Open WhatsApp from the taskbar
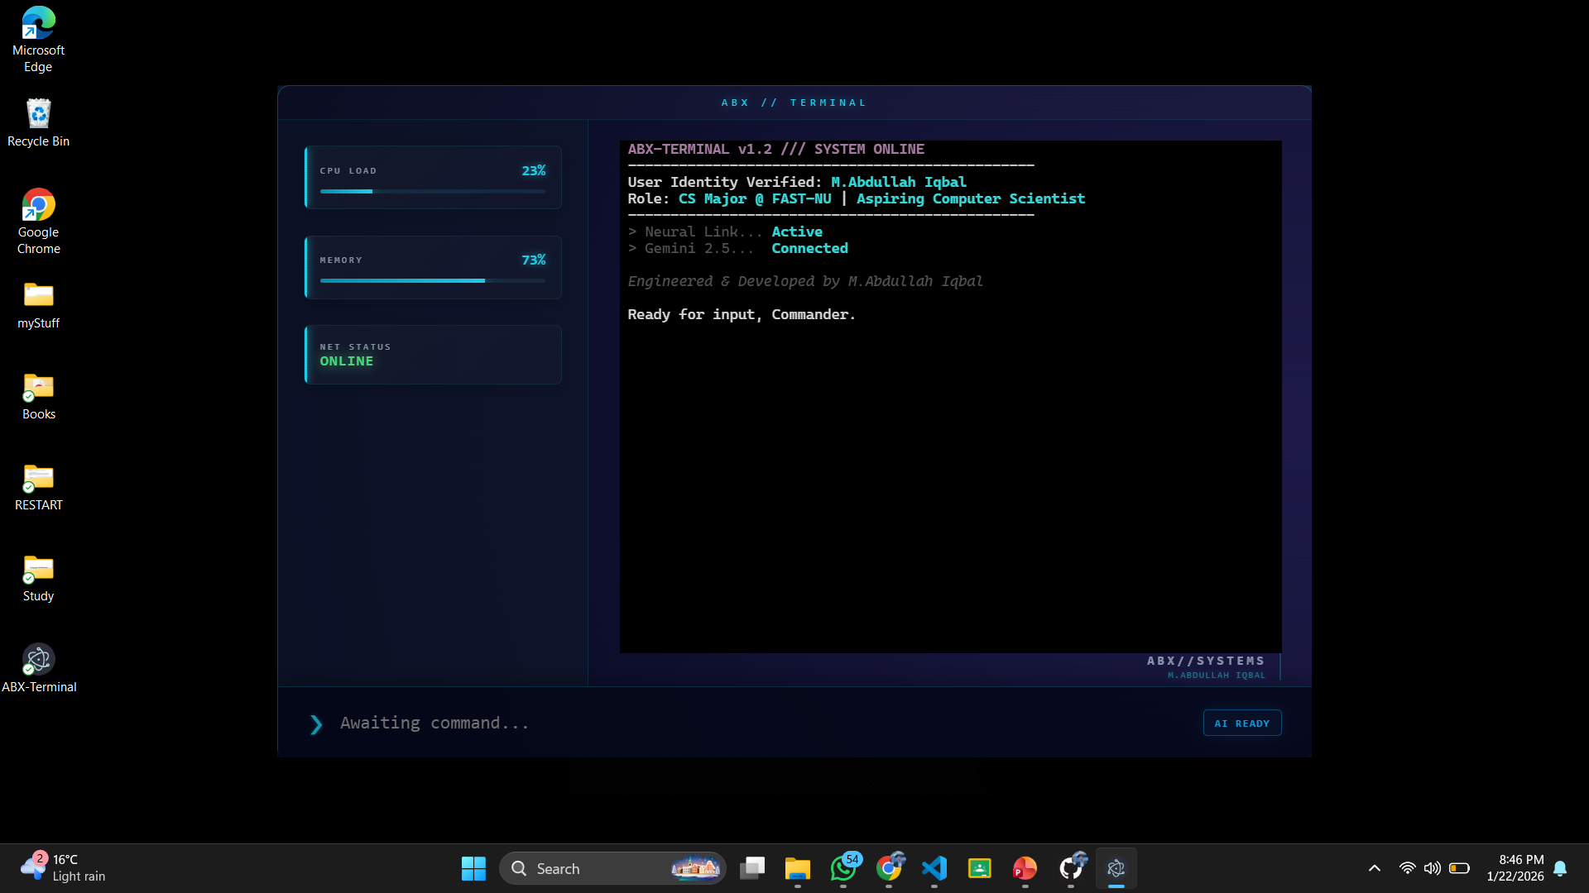Screen dimensions: 1589x893 click(x=845, y=869)
